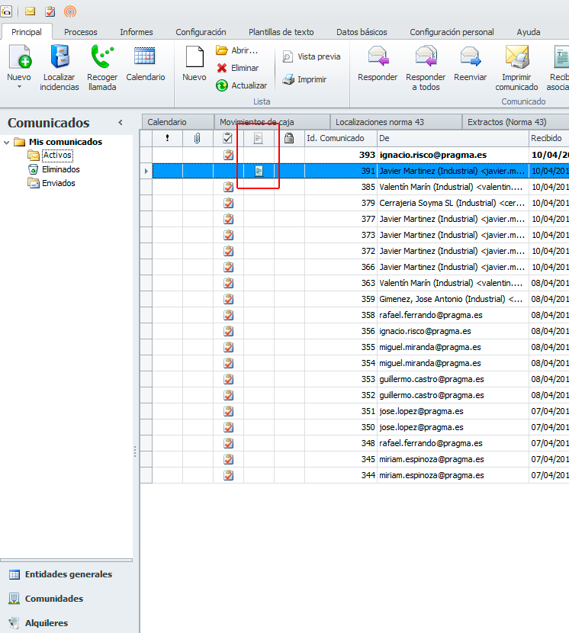
Task: Click the side panel splitter dots handle
Action: pyautogui.click(x=135, y=451)
